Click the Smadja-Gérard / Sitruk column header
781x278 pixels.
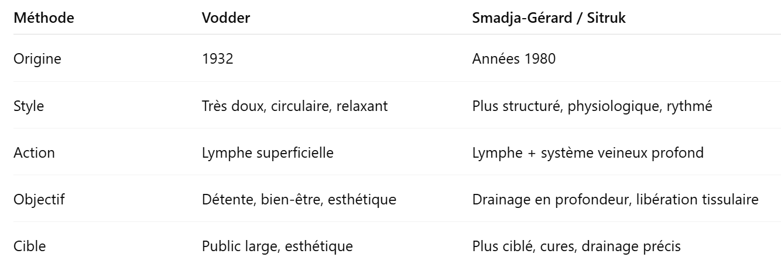coord(549,18)
